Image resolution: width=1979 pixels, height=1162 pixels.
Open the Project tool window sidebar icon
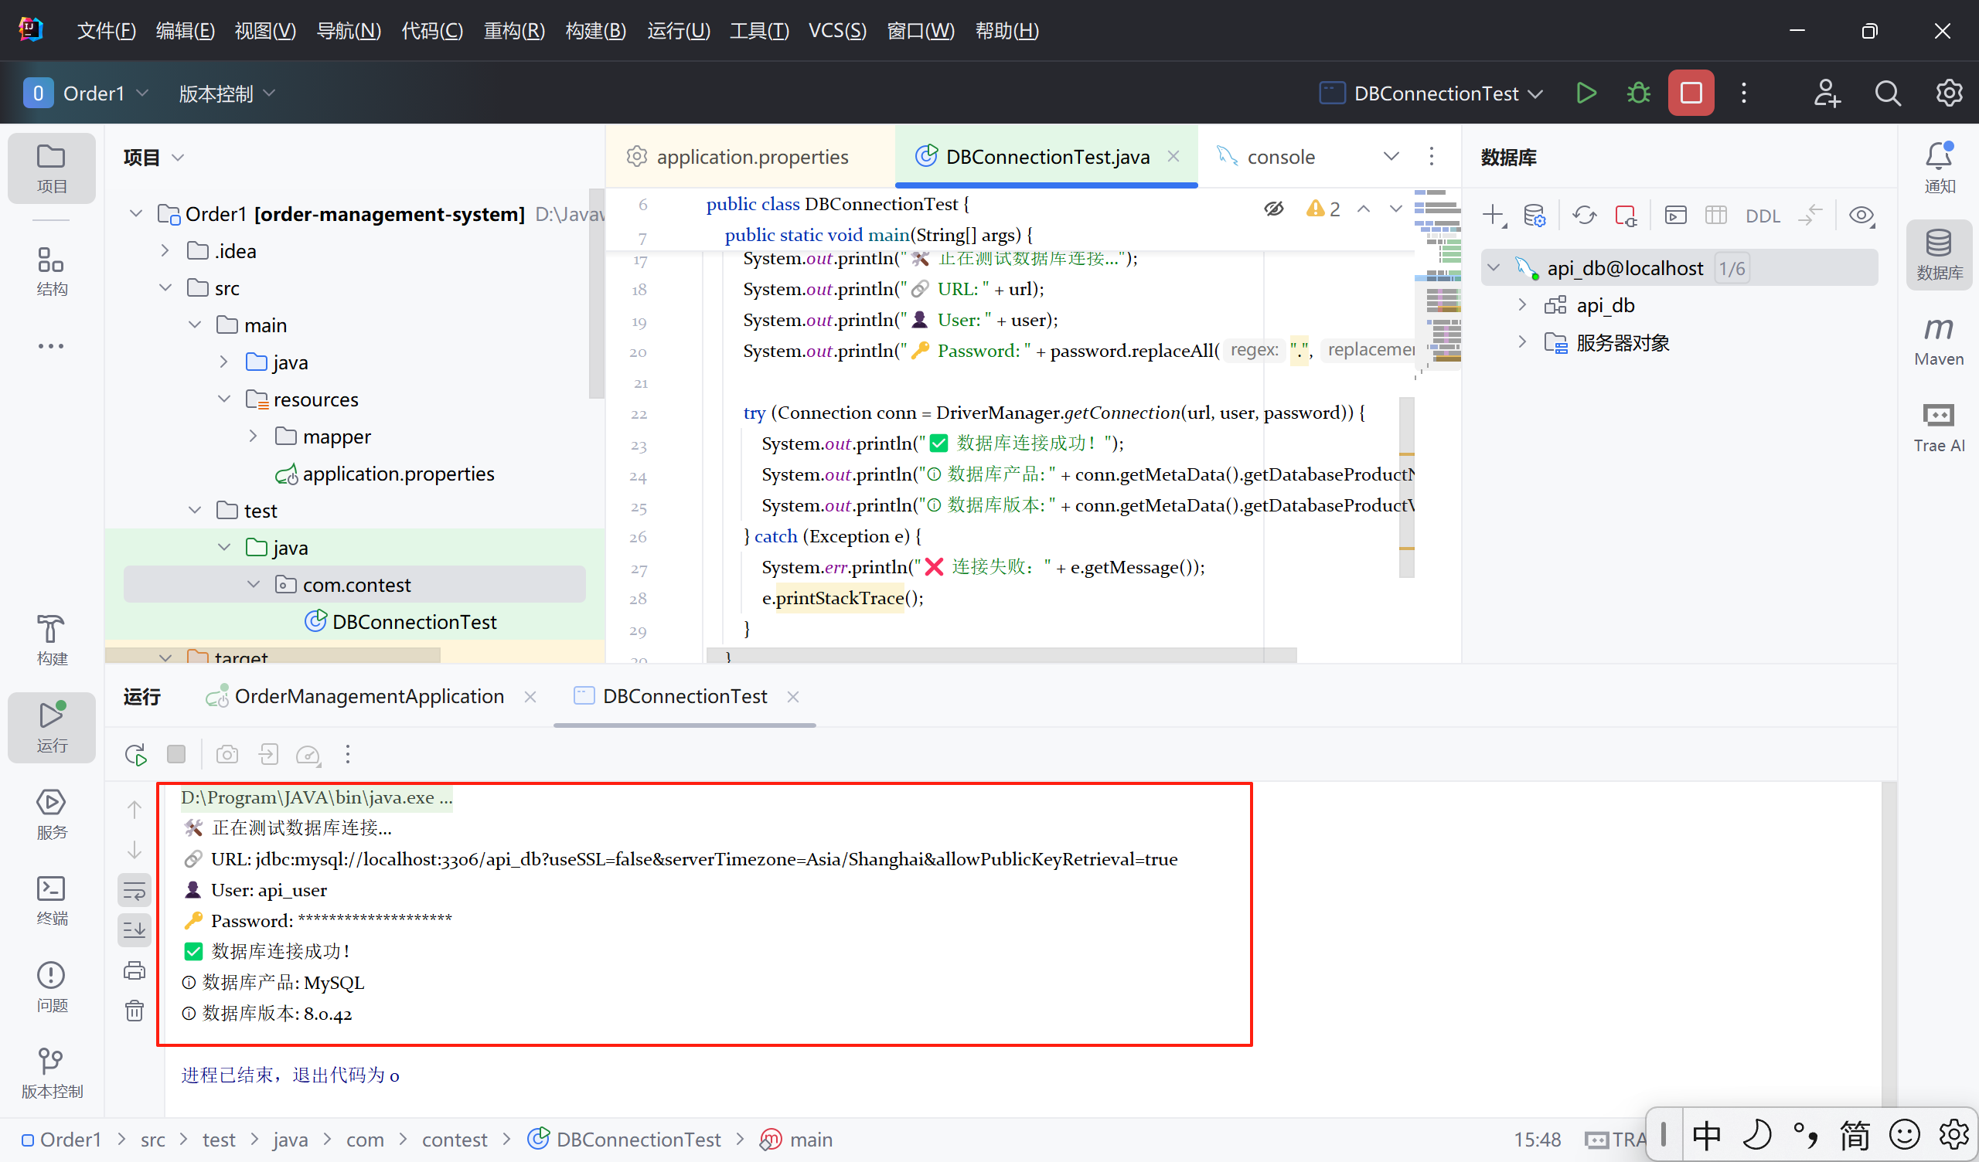[52, 168]
